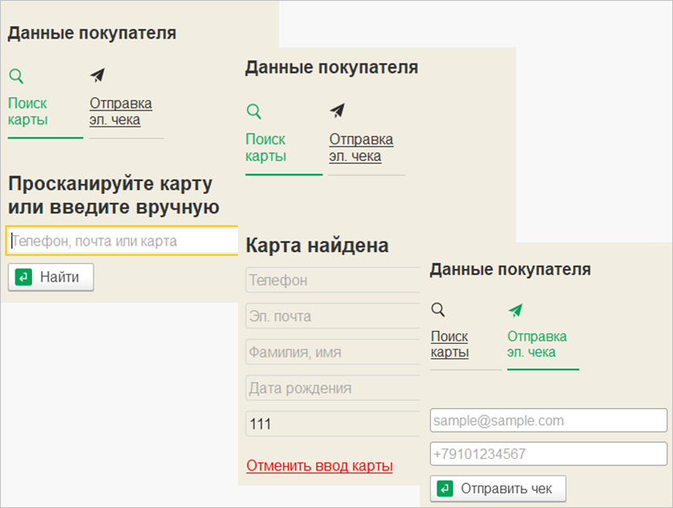Click the black paper plane icon in the scan-card panel
This screenshot has height=508, width=673.
[97, 76]
